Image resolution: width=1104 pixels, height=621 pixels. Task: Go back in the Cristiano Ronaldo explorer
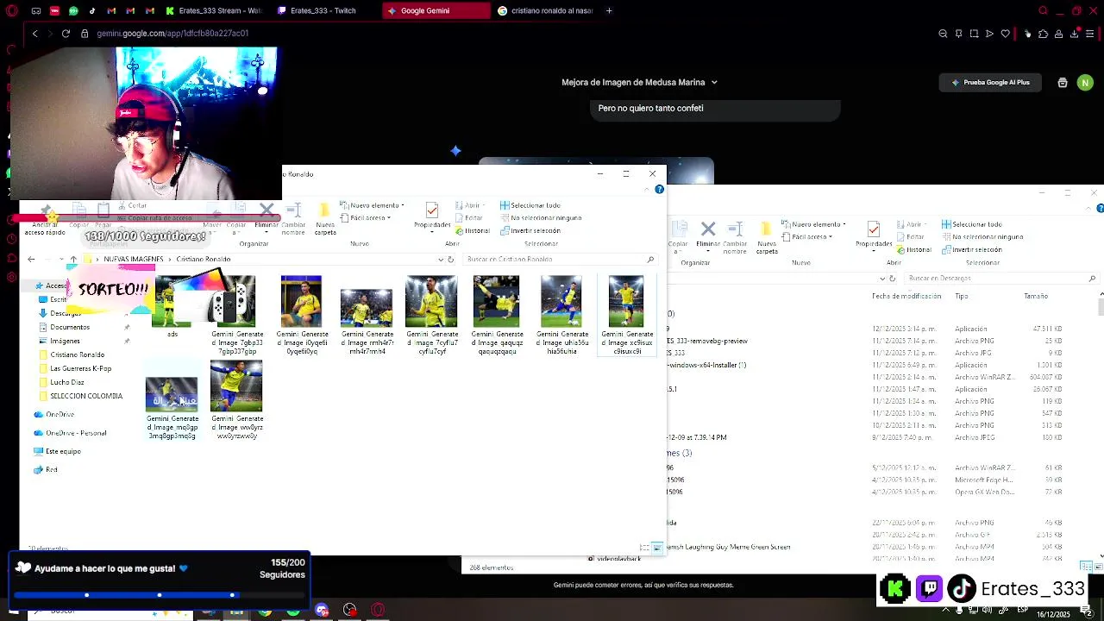point(31,259)
